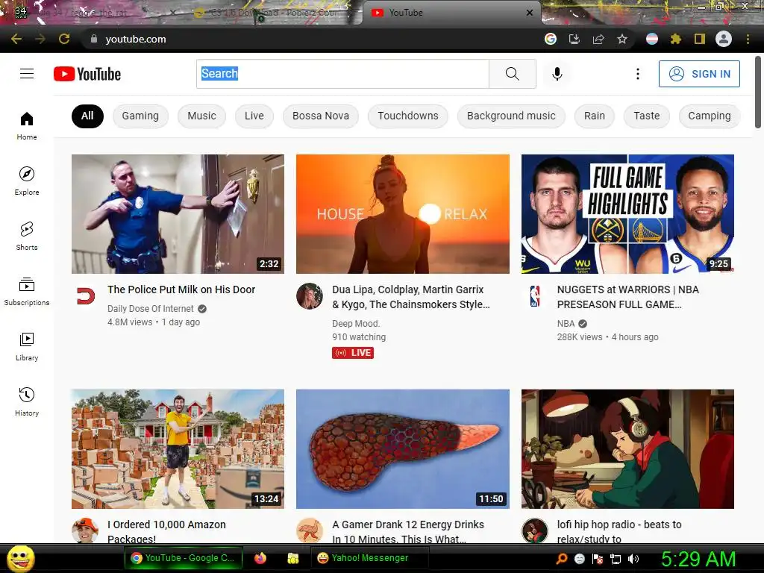The image size is (764, 573).
Task: Click Dua Lipa, Coldplay video title
Action: (x=411, y=297)
